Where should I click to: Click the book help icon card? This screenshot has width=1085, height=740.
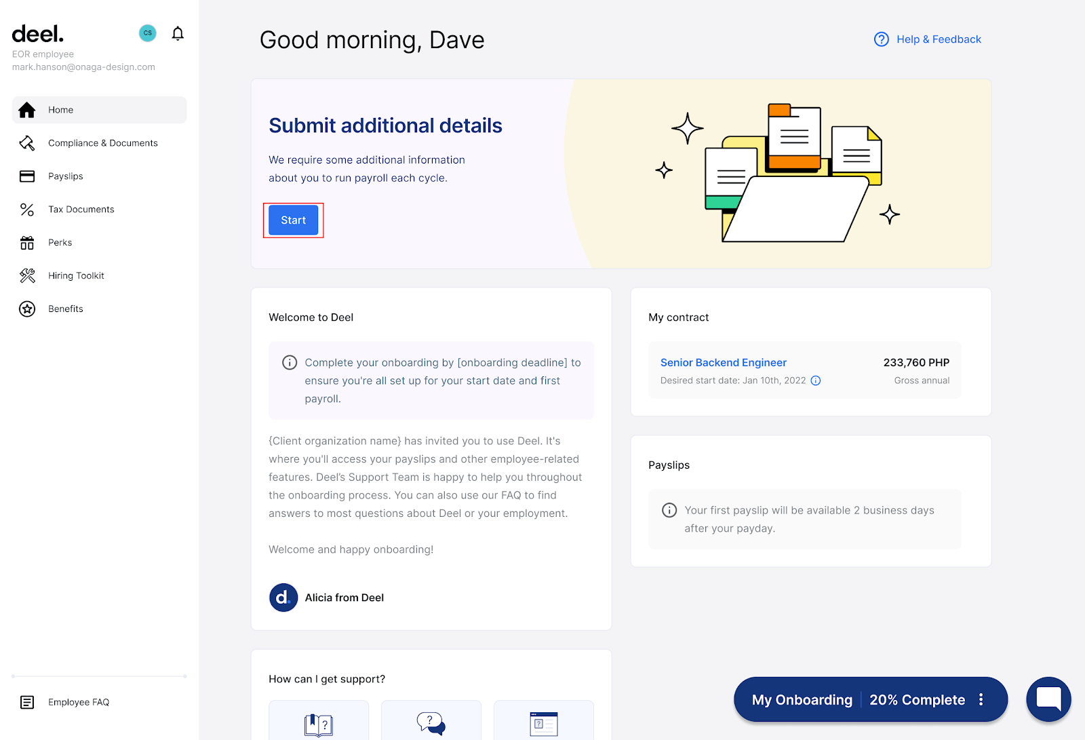[x=319, y=722]
